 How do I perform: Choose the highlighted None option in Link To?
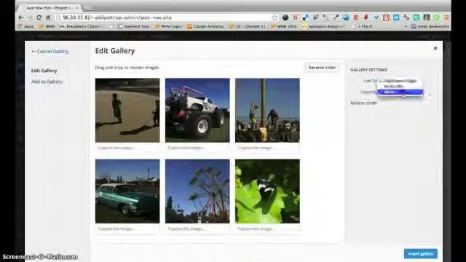coord(400,92)
